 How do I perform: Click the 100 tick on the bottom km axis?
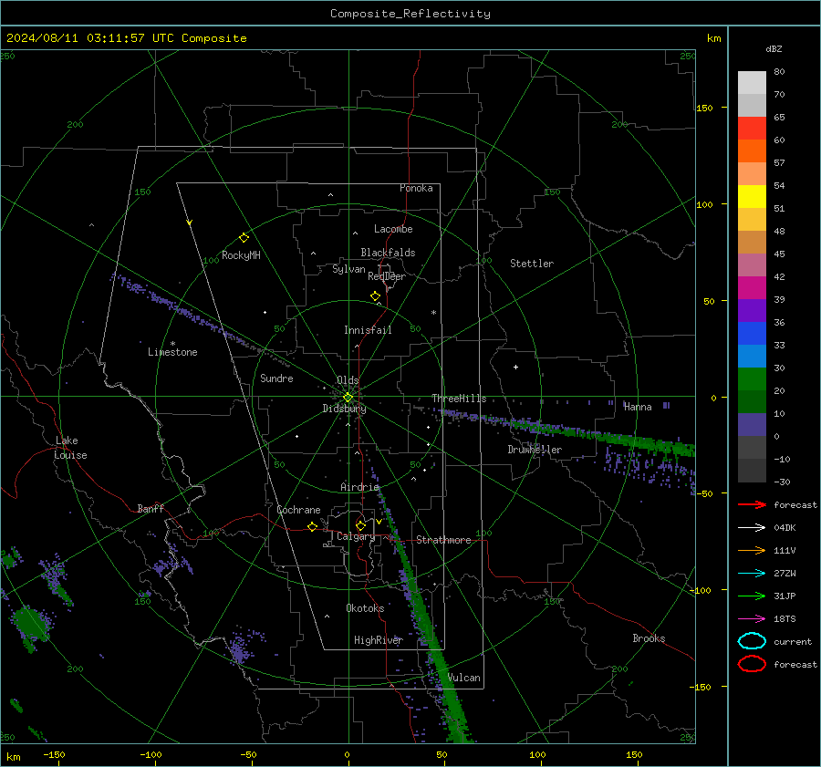pos(537,754)
